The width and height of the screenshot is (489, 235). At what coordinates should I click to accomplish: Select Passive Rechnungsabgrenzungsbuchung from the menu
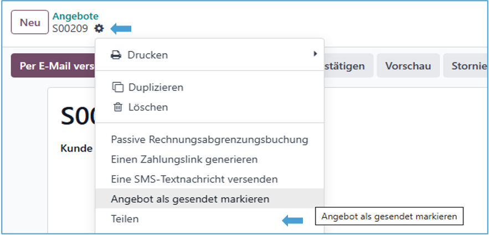tap(209, 139)
